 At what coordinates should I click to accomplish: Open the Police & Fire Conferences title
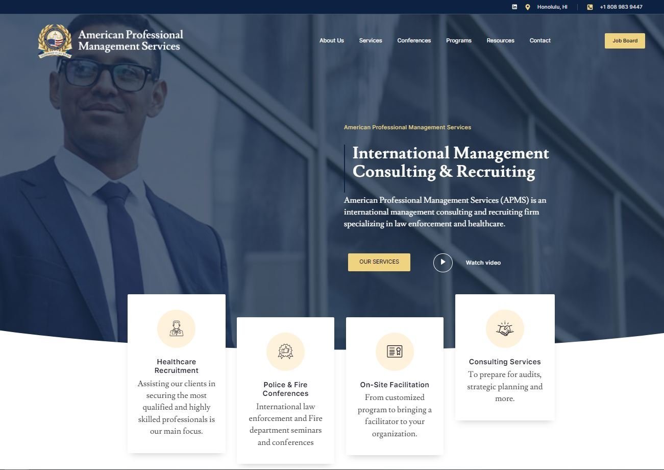(x=285, y=389)
